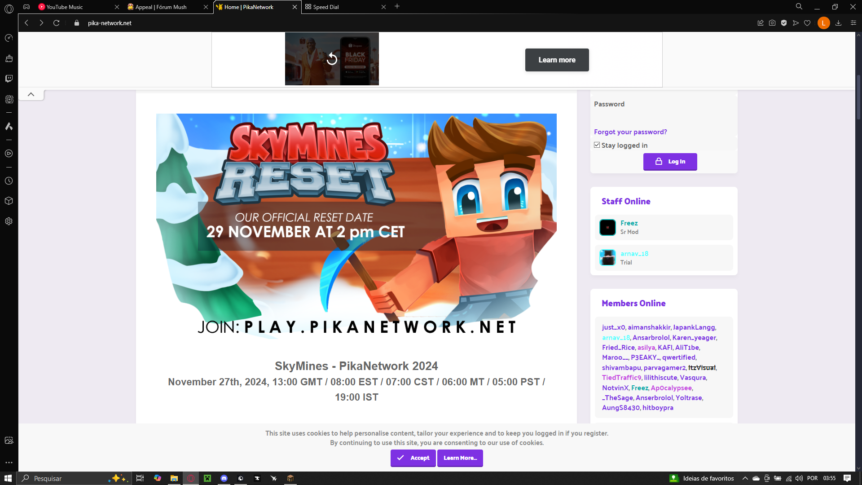
Task: Open Extensions cube icon in sidebar
Action: pos(9,201)
